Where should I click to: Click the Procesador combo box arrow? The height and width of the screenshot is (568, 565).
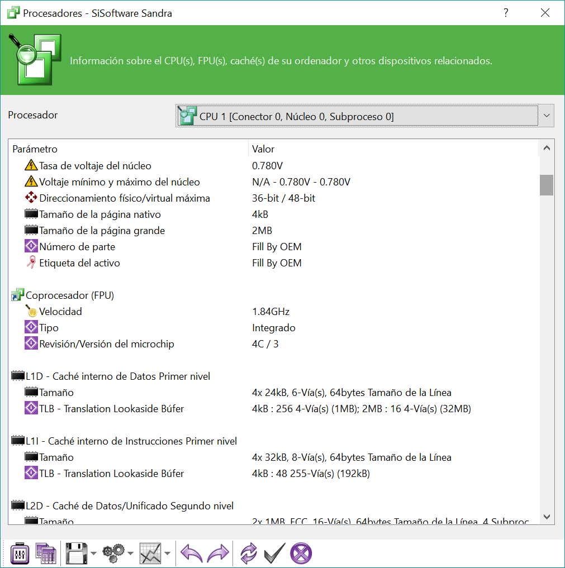[x=547, y=116]
